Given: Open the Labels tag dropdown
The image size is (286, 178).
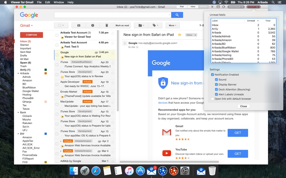Looking at the screenshot, I should [155, 25].
